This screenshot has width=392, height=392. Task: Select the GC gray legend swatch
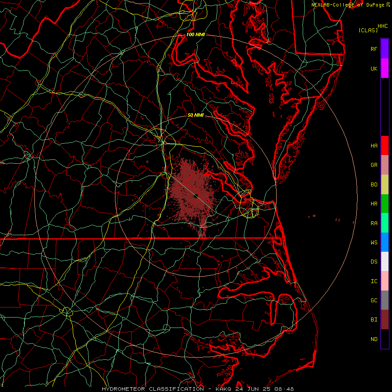click(385, 300)
